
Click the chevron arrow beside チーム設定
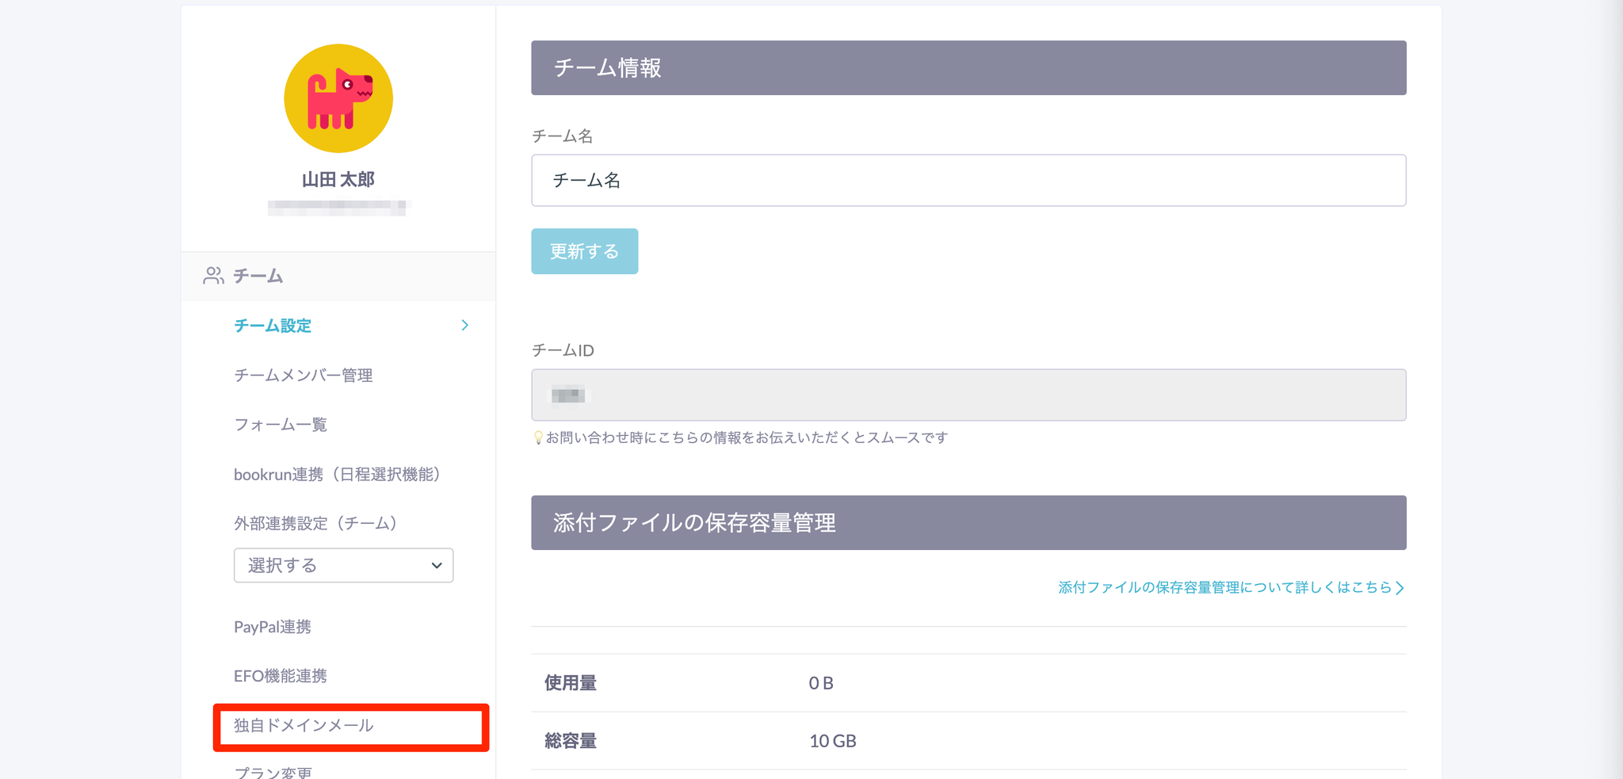tap(465, 326)
